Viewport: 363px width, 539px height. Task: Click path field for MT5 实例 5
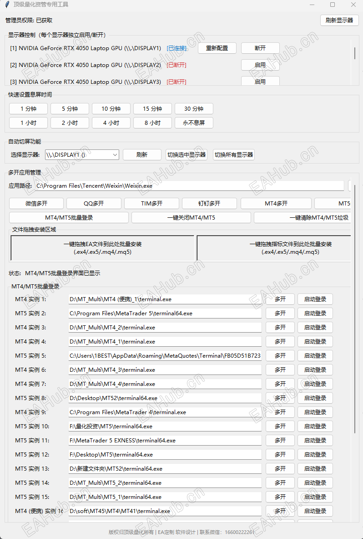coord(165,355)
